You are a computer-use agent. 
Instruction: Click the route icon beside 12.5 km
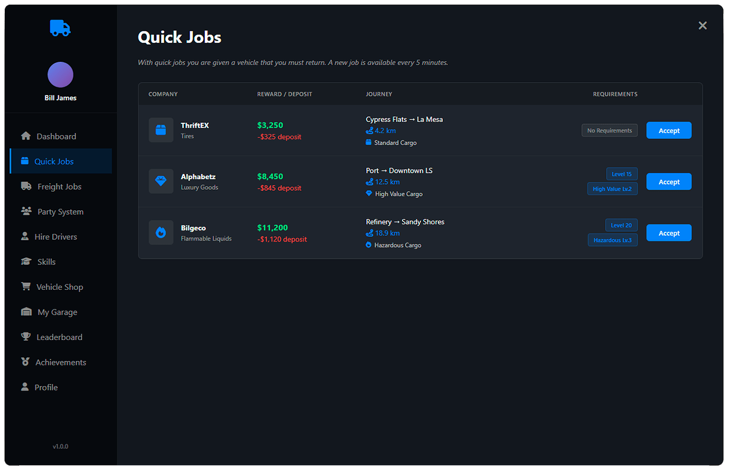370,182
